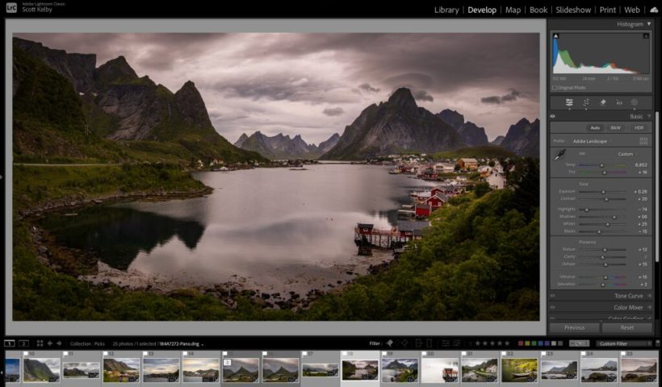Enable the Original Photo checkbox
Image resolution: width=662 pixels, height=387 pixels.
click(555, 87)
